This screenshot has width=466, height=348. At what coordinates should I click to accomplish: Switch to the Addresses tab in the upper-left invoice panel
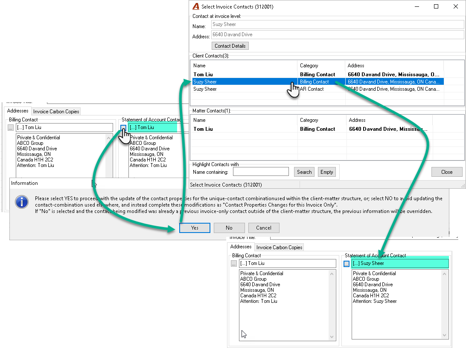click(x=18, y=111)
